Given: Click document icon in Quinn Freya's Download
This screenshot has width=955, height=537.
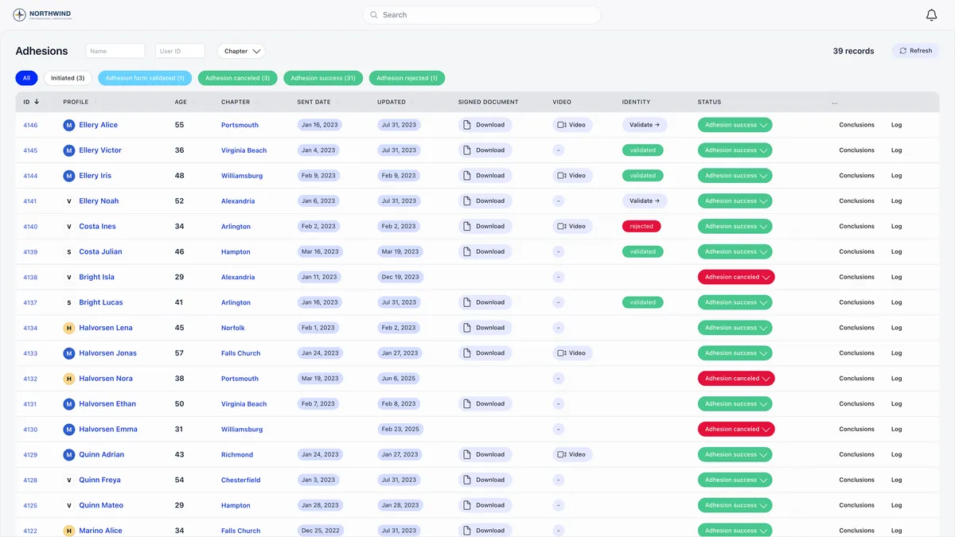Looking at the screenshot, I should (467, 480).
